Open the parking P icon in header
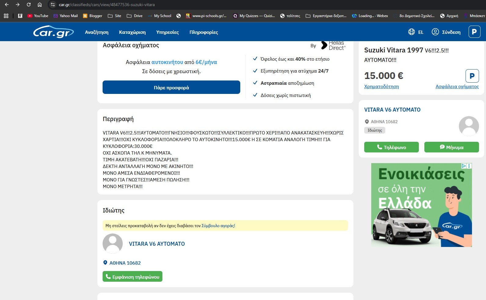486x300 pixels. 474,32
